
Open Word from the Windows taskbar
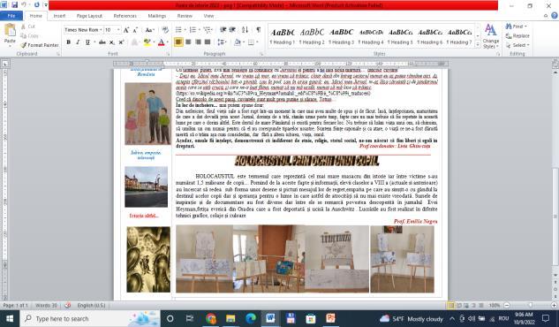click(270, 318)
